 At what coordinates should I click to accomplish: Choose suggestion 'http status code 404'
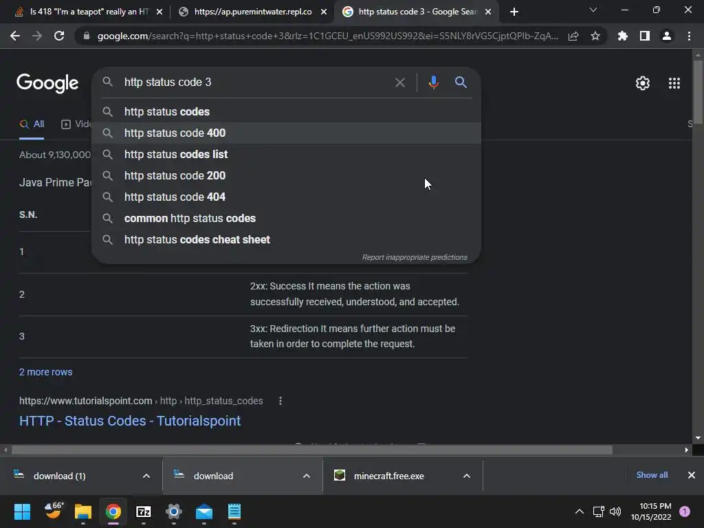pyautogui.click(x=287, y=197)
